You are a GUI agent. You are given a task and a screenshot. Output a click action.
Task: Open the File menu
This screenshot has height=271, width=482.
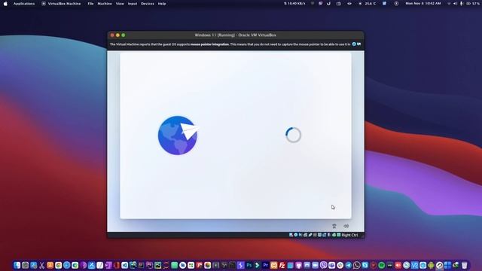[x=90, y=4]
